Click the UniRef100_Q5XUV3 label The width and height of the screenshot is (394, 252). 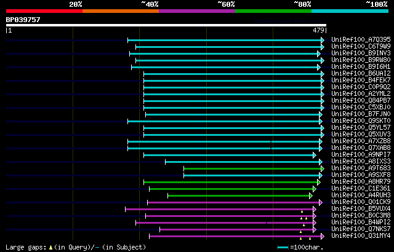coord(361,135)
